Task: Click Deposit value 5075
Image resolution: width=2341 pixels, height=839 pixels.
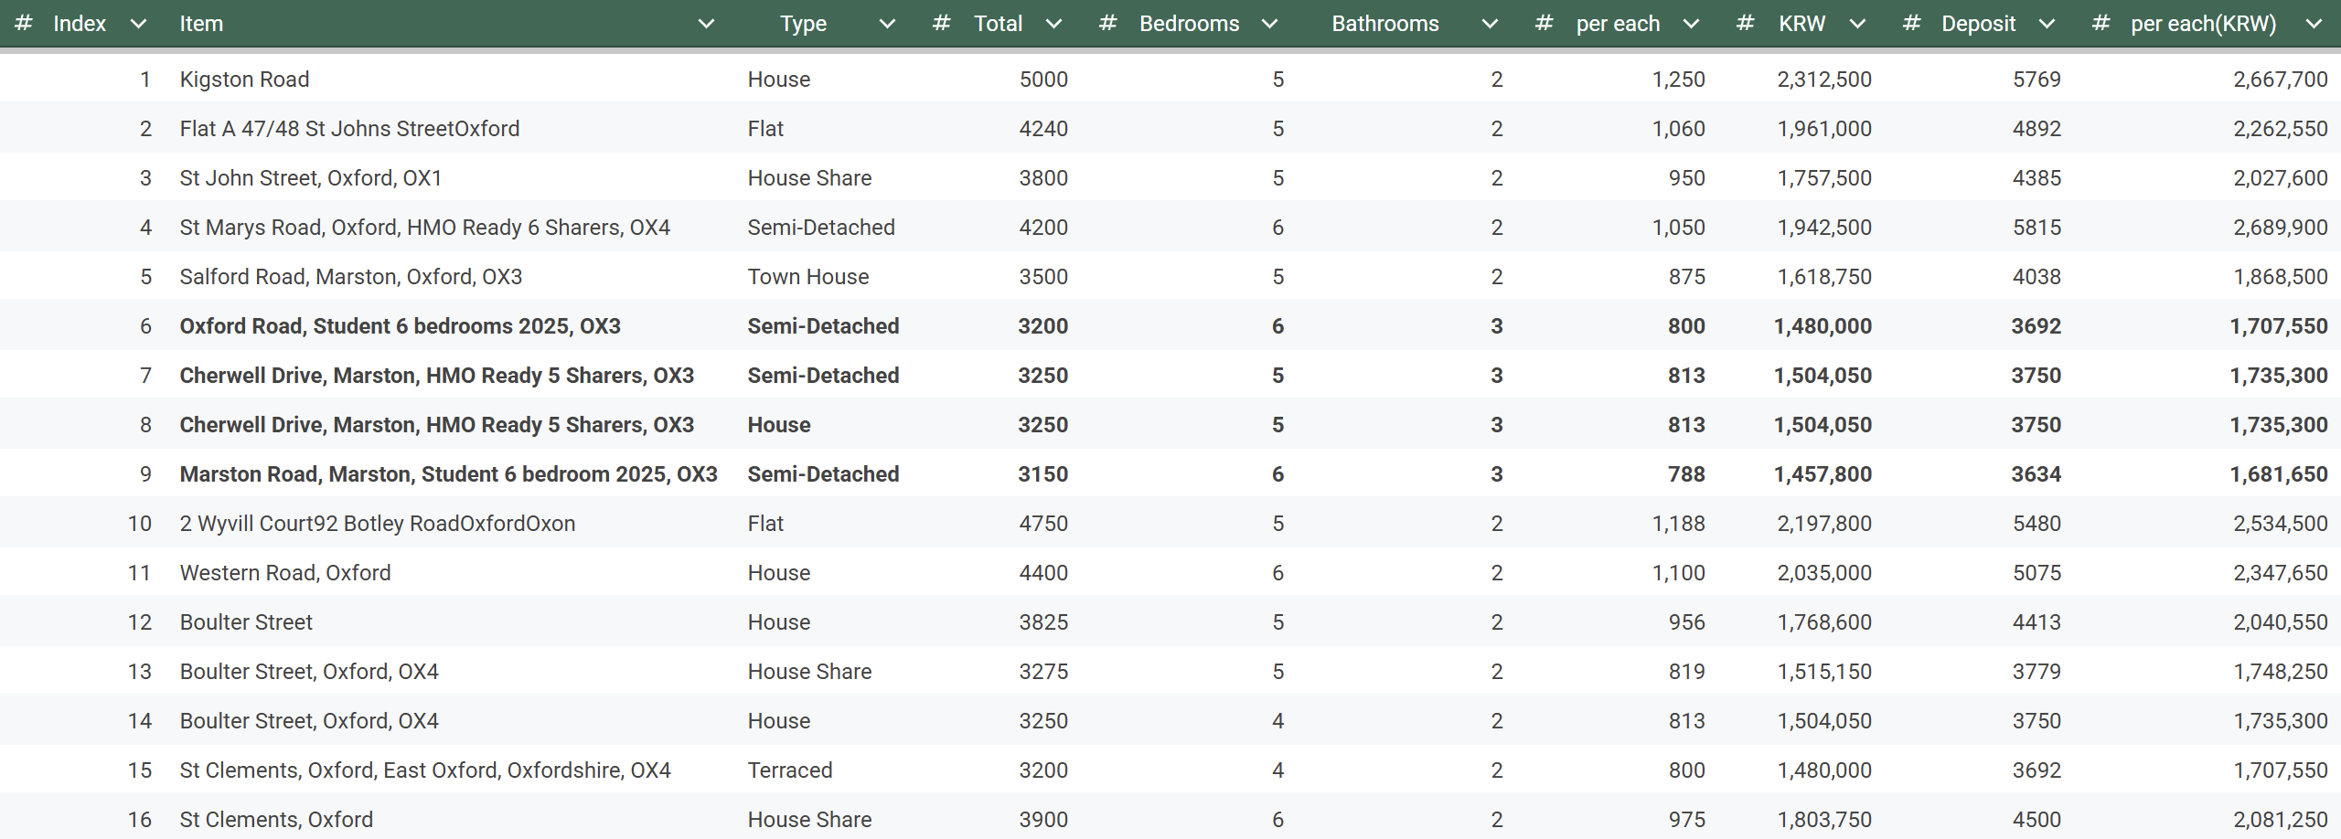Action: tap(2036, 573)
